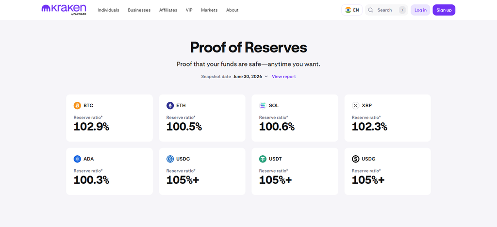Screen dimensions: 497x227
Task: Click the slash shortcut key badge
Action: [402, 10]
